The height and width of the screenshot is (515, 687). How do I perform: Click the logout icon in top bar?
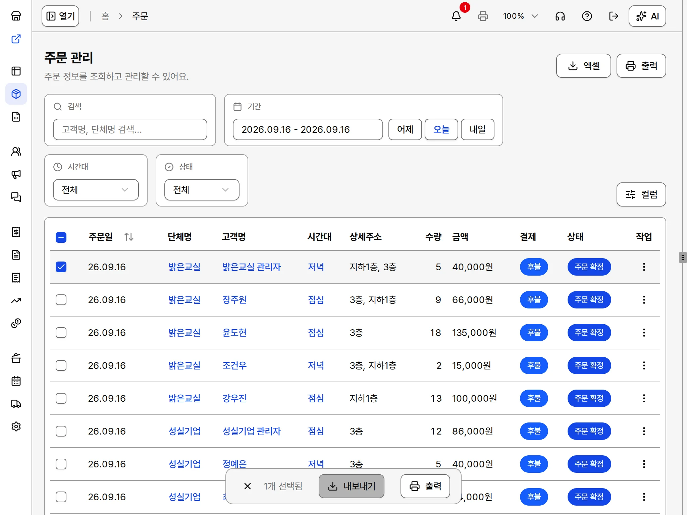[614, 16]
